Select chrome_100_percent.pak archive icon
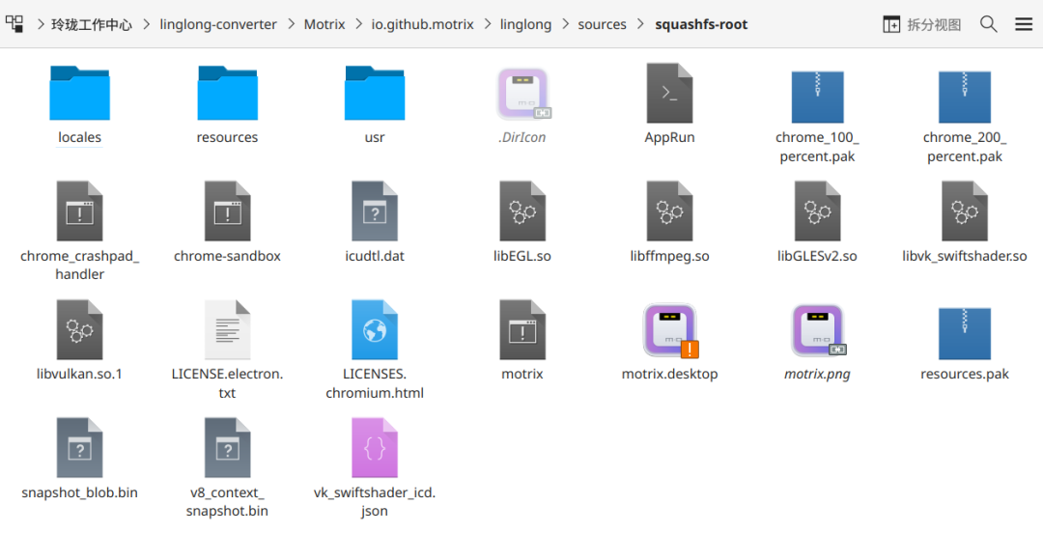1043x533 pixels. coord(818,98)
